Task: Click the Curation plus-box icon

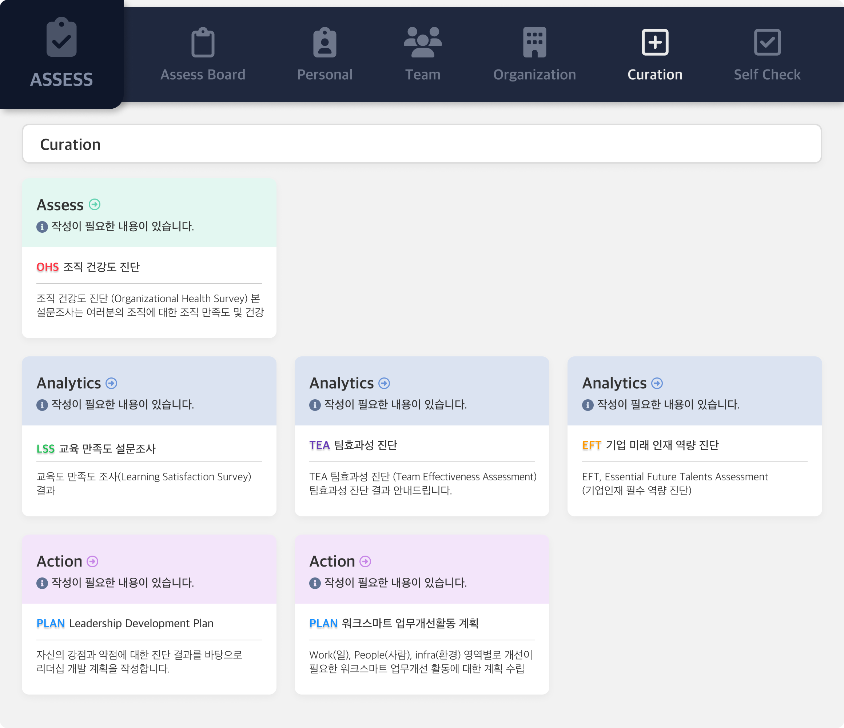Action: (654, 42)
